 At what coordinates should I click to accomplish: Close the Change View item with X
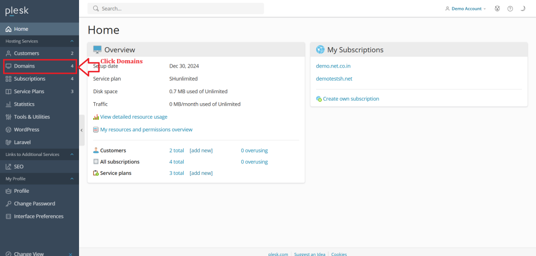pyautogui.click(x=71, y=254)
